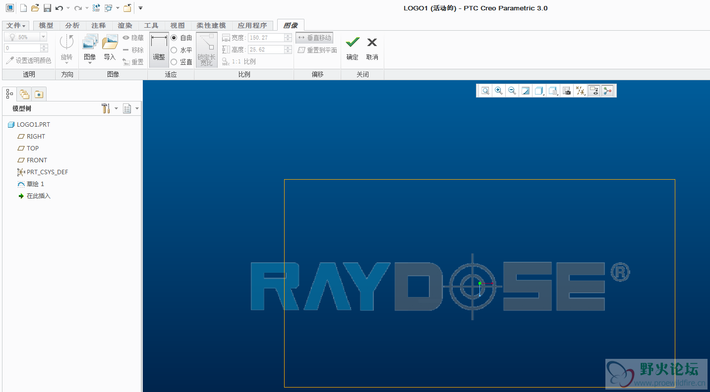Click Reset to plane (重置到平面)
This screenshot has height=392, width=710.
click(x=317, y=50)
